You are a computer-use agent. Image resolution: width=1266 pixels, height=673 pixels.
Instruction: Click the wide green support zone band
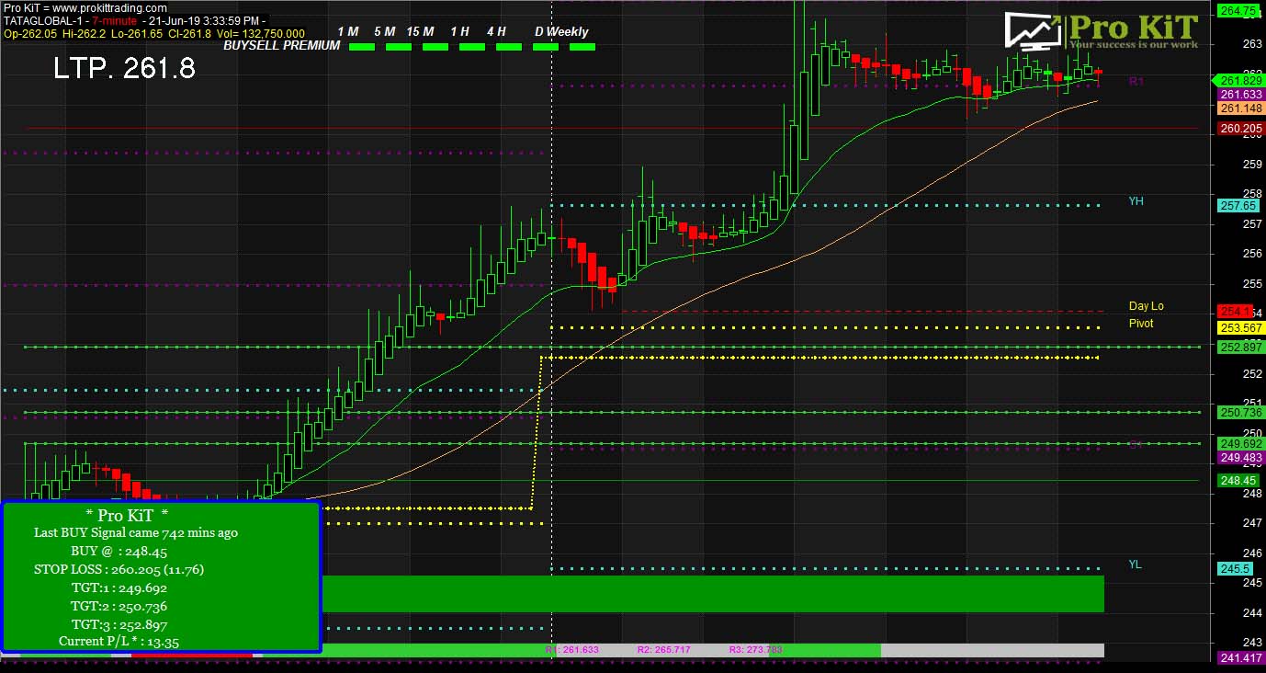[x=712, y=594]
